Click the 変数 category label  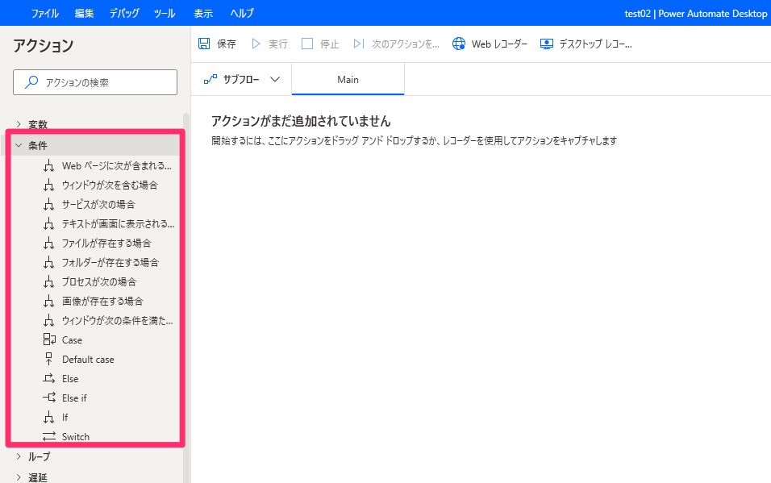pos(38,124)
